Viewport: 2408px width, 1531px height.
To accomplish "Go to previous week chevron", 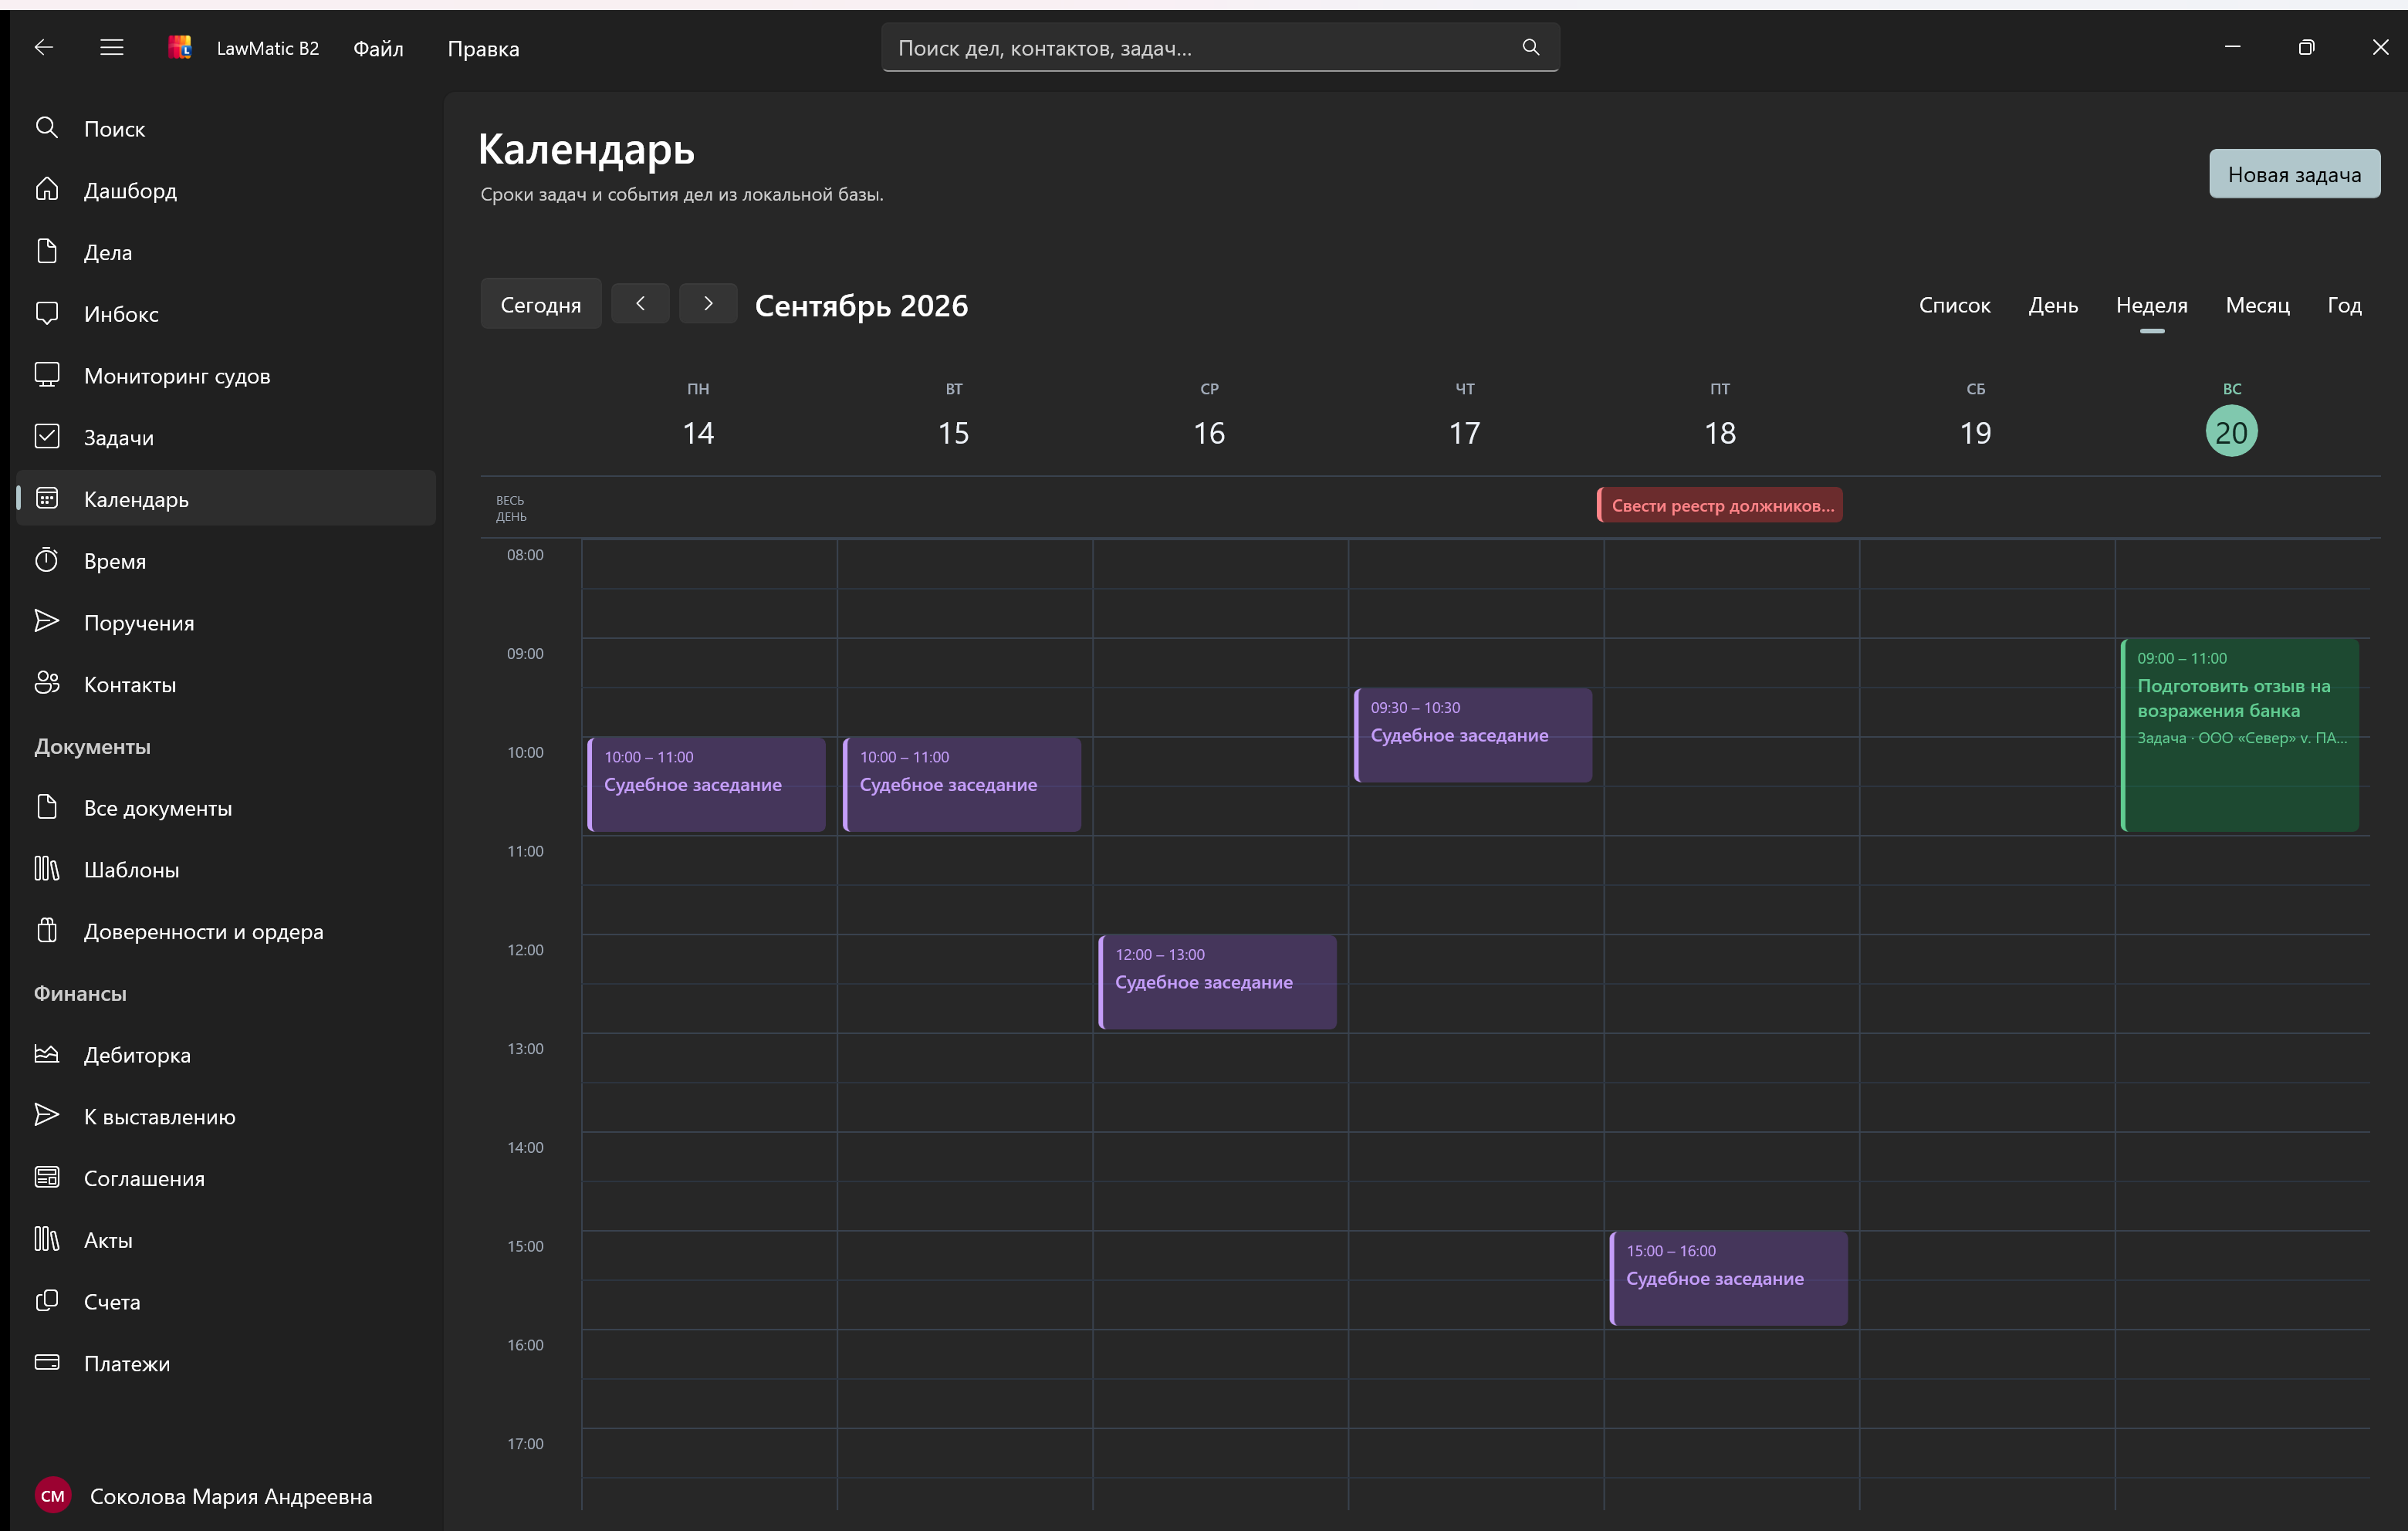I will [x=640, y=303].
